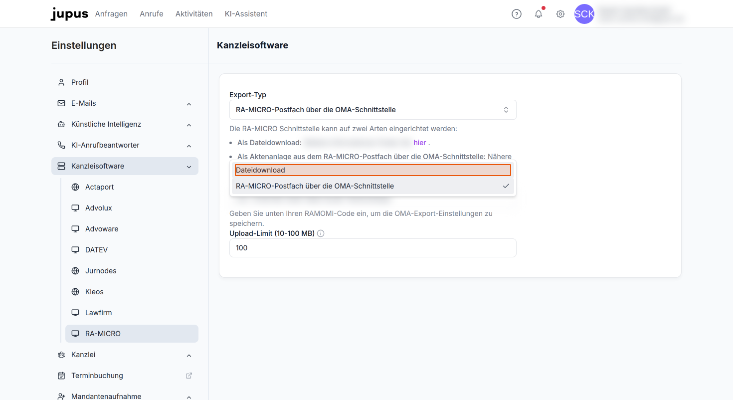Click the Terminbuchung calendar icon
The image size is (733, 400).
61,376
